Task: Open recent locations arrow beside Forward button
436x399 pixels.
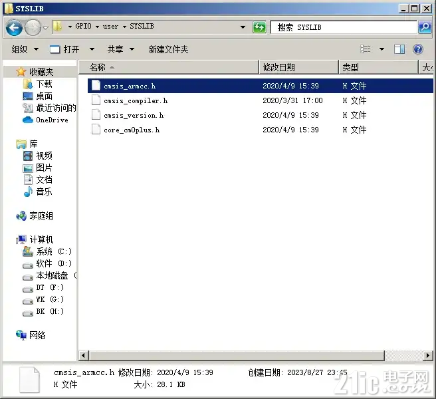Action: [45, 27]
